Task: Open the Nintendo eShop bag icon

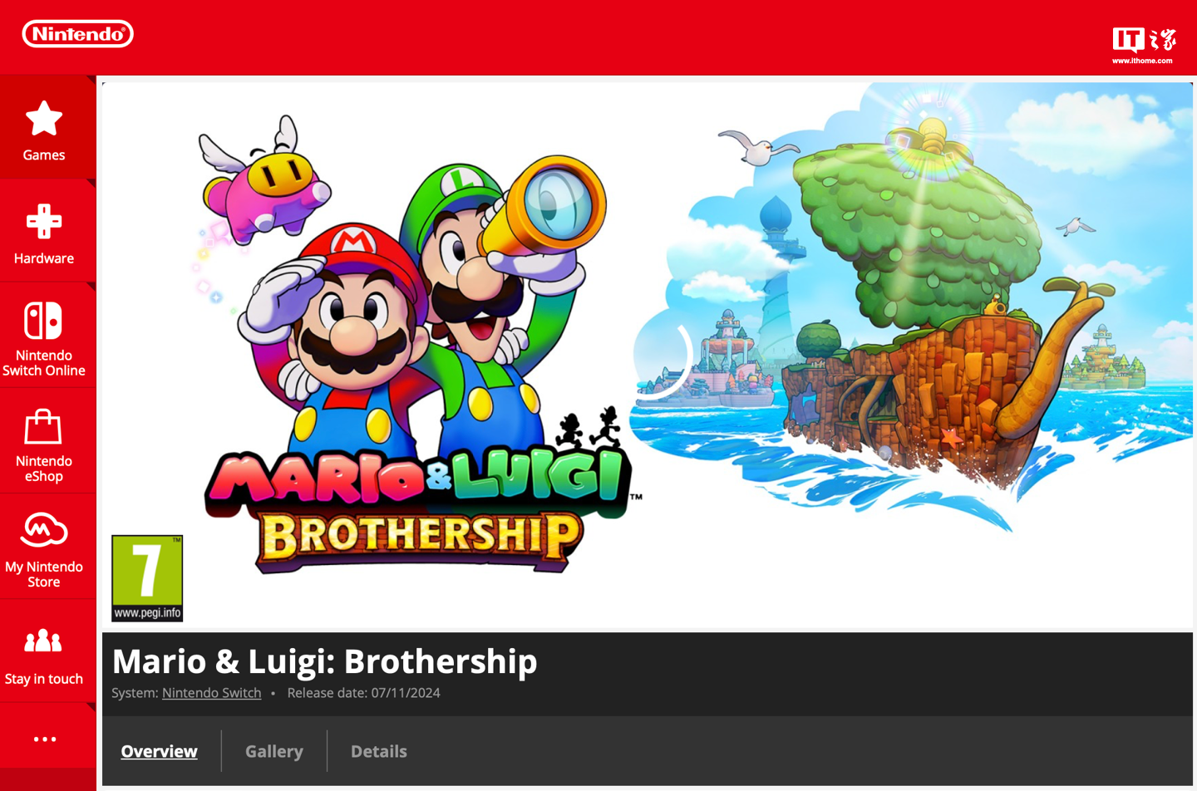Action: pyautogui.click(x=43, y=426)
